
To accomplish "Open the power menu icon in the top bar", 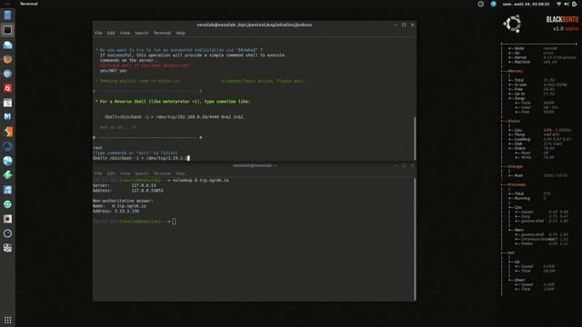I will click(x=575, y=4).
